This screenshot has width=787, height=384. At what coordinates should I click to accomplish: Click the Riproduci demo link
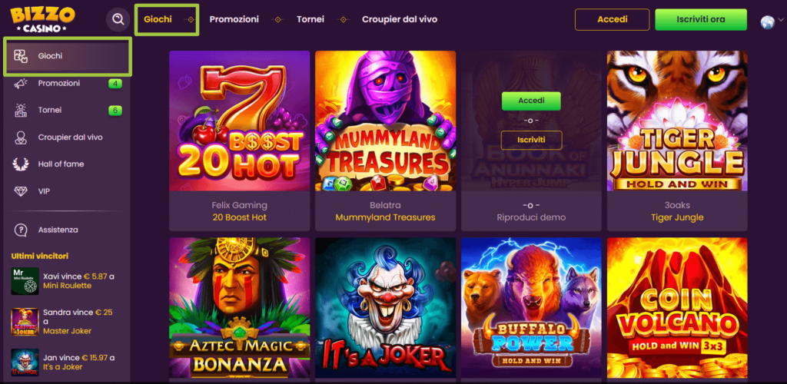531,217
